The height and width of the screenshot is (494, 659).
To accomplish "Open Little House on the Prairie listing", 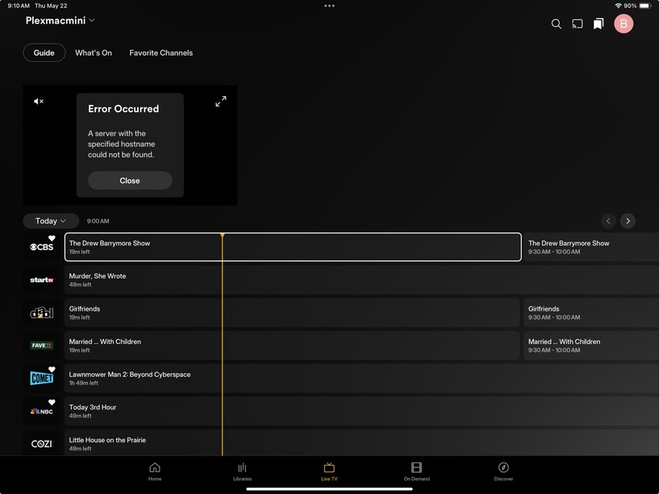I will coord(361,442).
